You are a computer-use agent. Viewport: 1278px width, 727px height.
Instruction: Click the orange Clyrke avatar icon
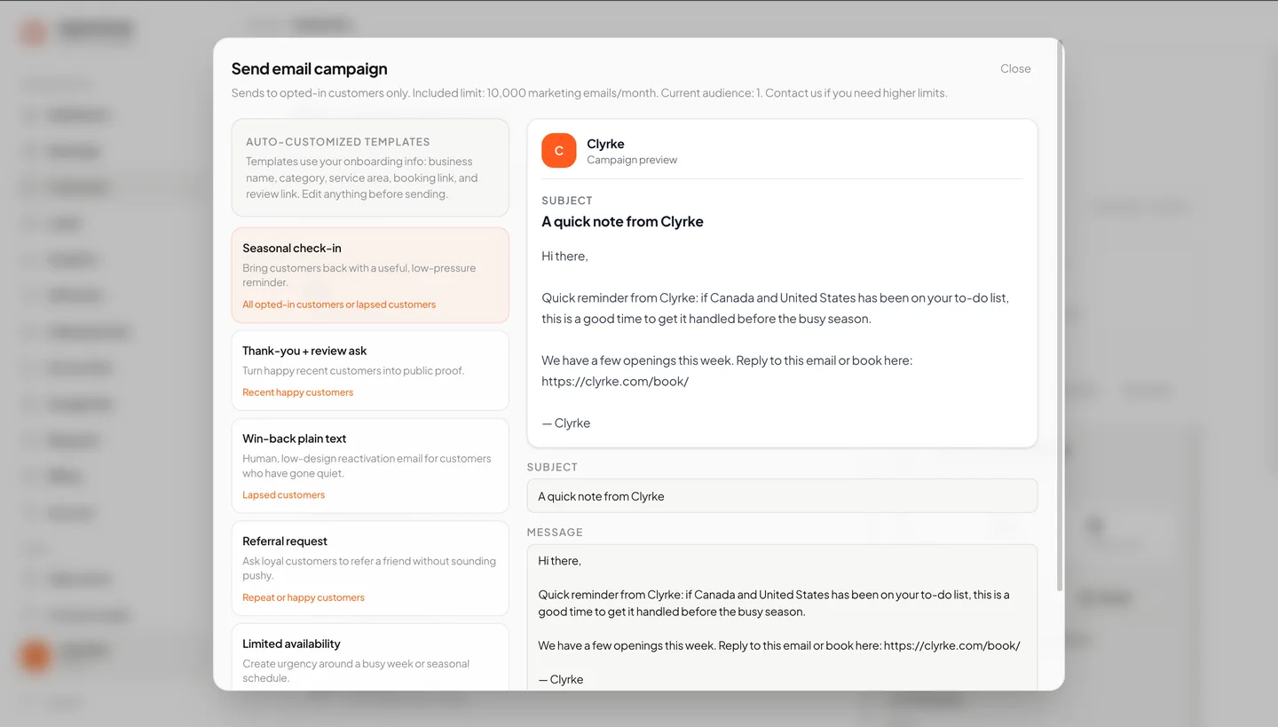559,151
